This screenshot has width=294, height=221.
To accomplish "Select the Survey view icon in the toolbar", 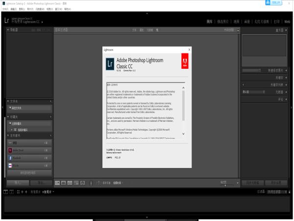I will pos(76,183).
